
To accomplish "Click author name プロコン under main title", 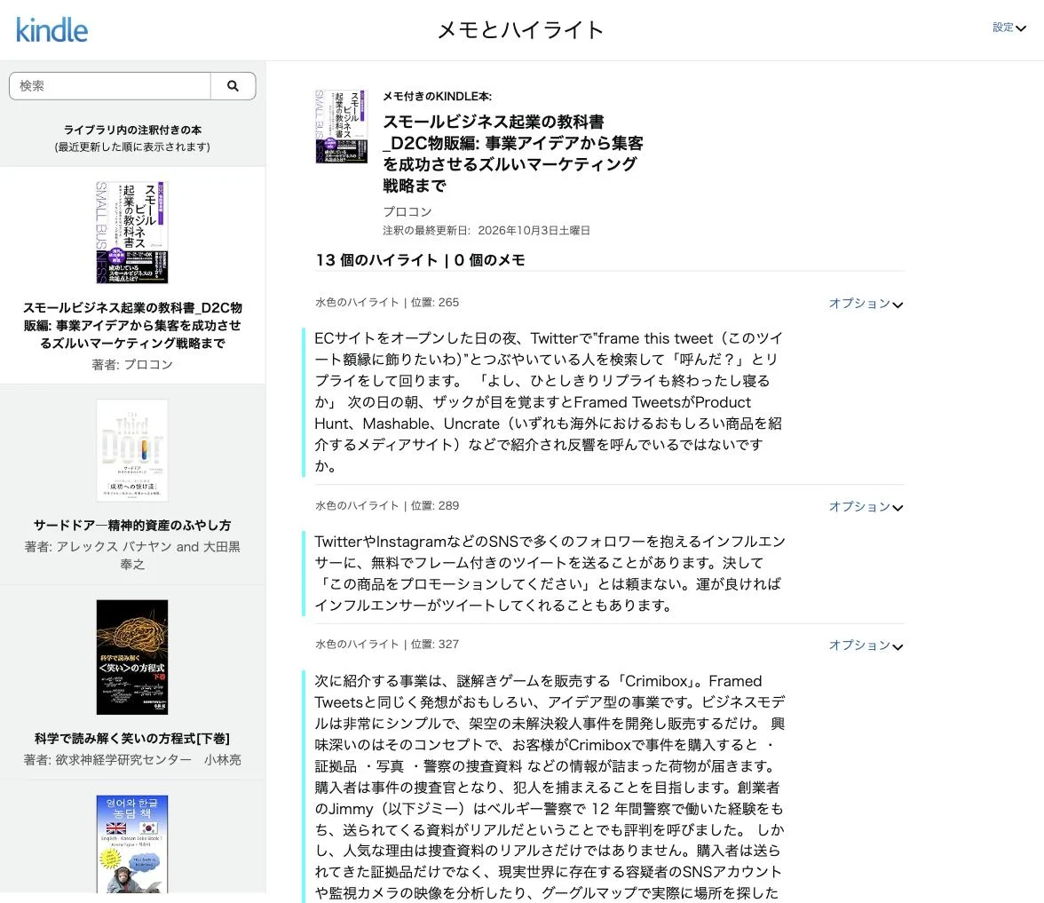I will 407,211.
